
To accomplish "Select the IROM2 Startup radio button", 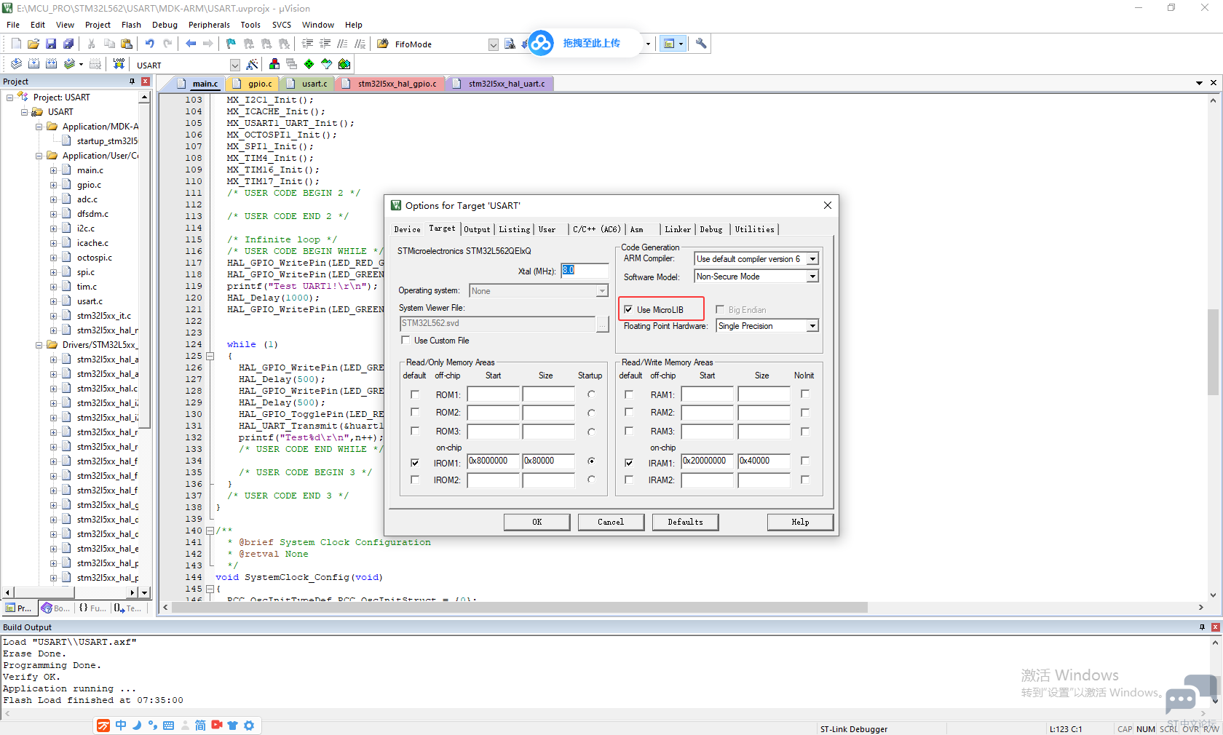I will coord(591,480).
